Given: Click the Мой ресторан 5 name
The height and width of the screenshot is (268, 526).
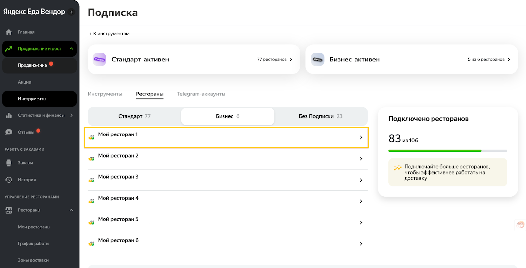Looking at the screenshot, I should click(118, 219).
